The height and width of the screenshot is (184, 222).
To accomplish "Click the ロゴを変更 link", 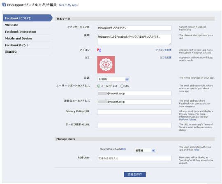I will (166, 57).
